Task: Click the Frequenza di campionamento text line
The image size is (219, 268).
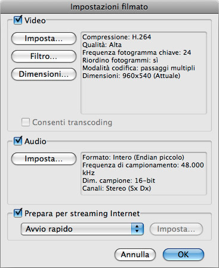Action: 143,169
